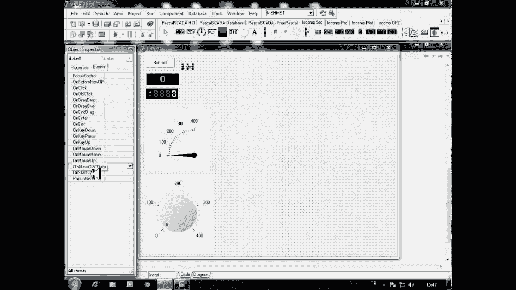
Task: Open the File menu
Action: coord(74,13)
